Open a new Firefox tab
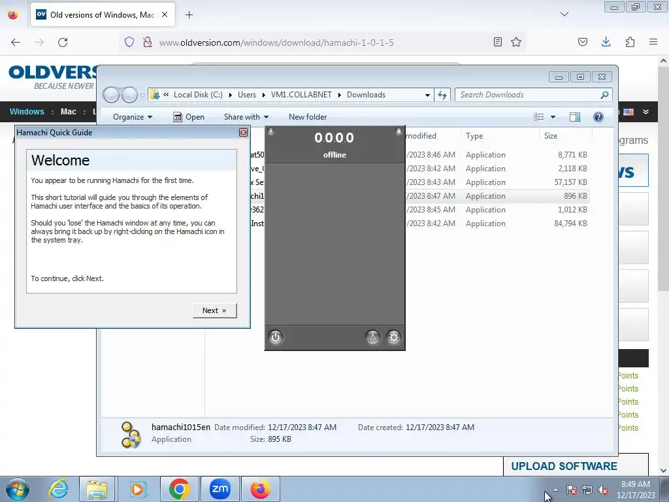Image resolution: width=669 pixels, height=502 pixels. click(189, 15)
